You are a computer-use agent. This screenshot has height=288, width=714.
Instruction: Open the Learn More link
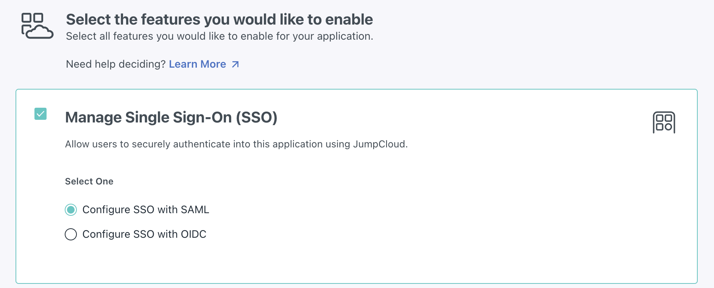tap(197, 64)
